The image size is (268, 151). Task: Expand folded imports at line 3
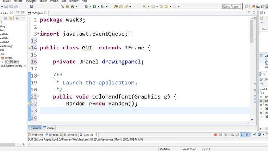38,34
